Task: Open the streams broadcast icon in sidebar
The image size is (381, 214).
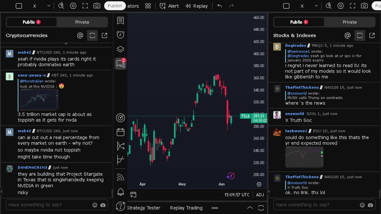Action: tap(120, 177)
